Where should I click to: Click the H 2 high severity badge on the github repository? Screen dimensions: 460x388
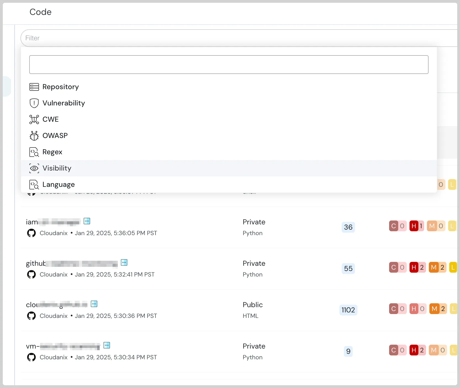click(417, 267)
